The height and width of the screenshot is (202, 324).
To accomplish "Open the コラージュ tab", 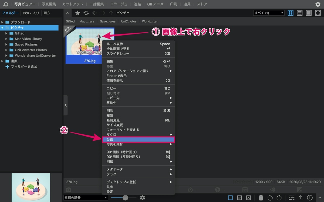I will click(x=119, y=4).
